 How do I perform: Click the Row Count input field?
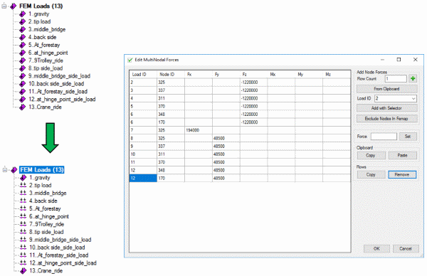(396, 79)
